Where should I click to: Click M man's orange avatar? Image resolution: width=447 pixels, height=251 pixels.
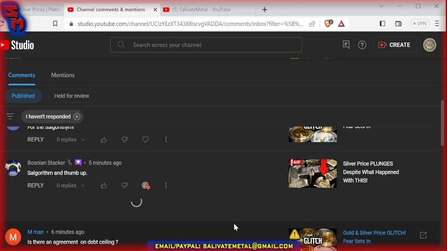pyautogui.click(x=13, y=237)
